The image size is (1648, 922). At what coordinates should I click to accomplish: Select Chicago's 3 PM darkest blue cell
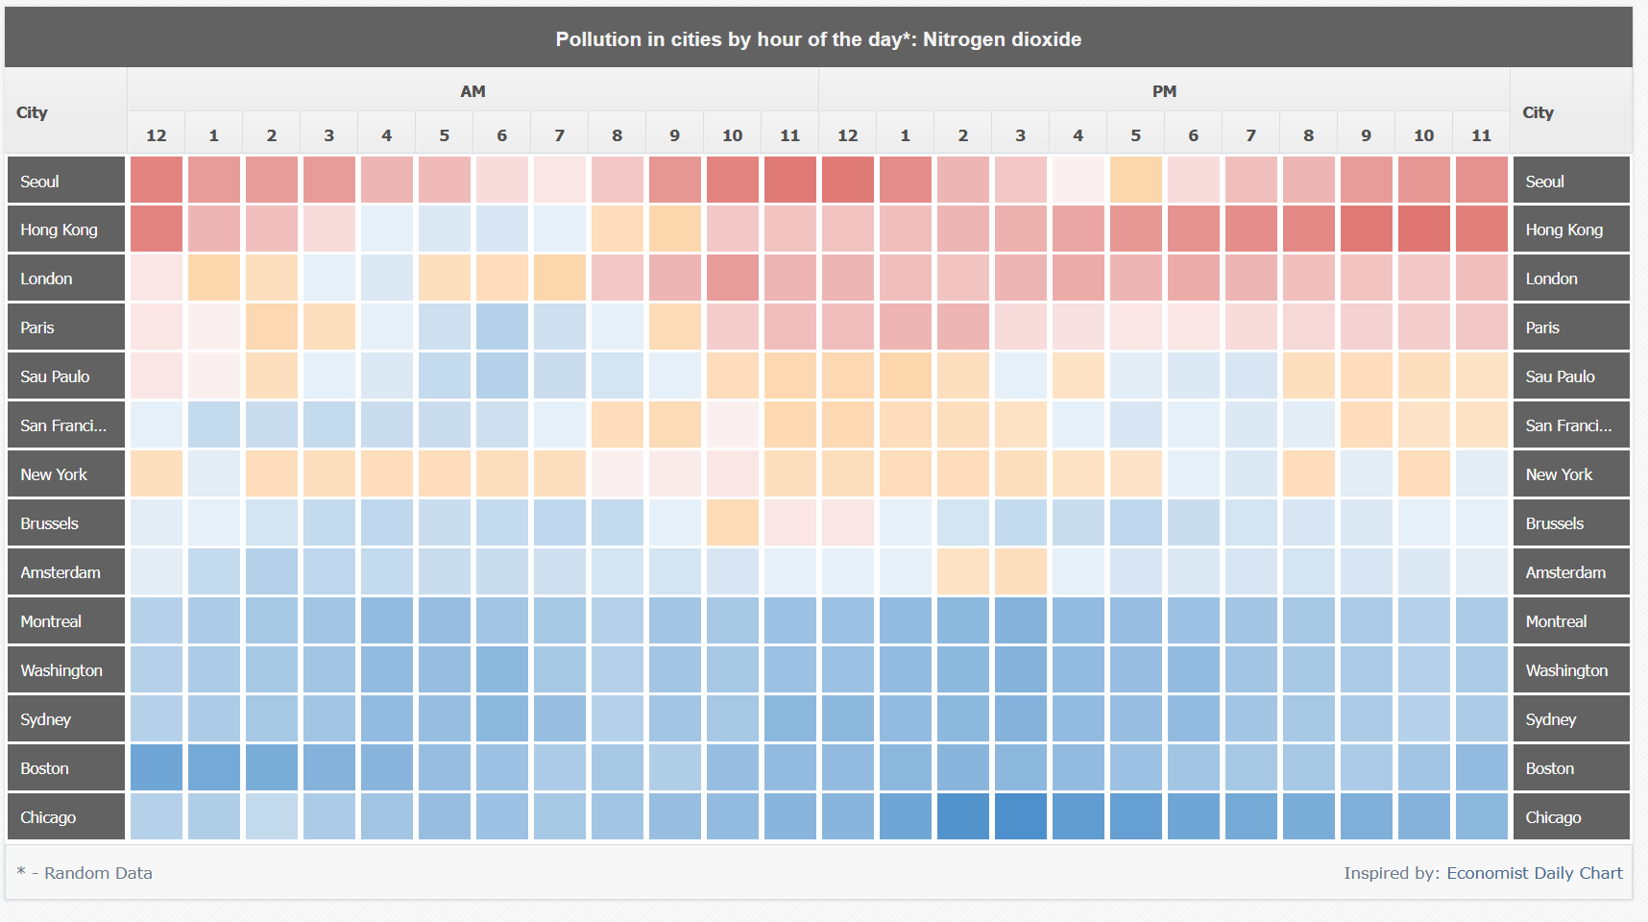[1020, 816]
